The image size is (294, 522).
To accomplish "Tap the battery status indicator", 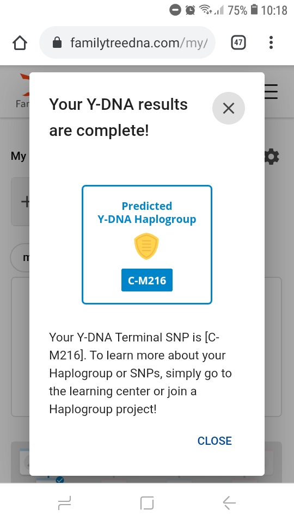I will (254, 9).
